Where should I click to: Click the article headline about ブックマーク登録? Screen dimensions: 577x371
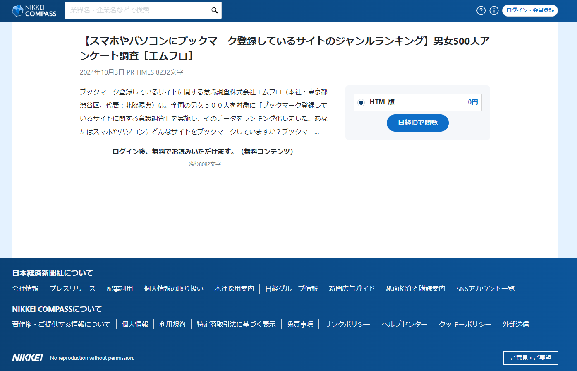[285, 48]
